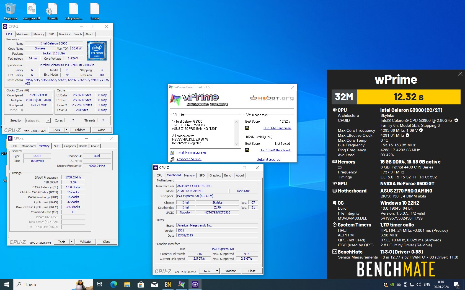Click the wrench icon next to Advanced Settings

coord(172,159)
